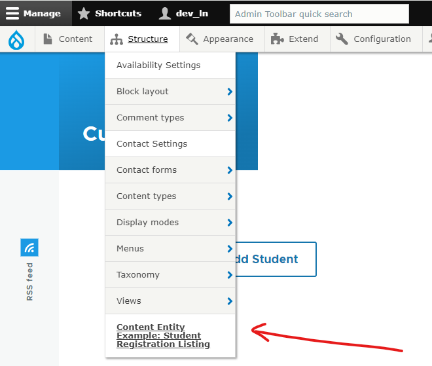Expand the Display modes submenu arrow

tap(230, 223)
